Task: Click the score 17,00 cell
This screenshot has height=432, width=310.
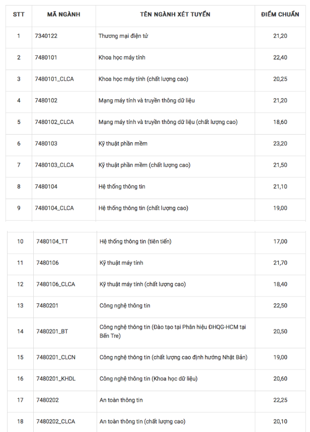Action: pyautogui.click(x=280, y=241)
